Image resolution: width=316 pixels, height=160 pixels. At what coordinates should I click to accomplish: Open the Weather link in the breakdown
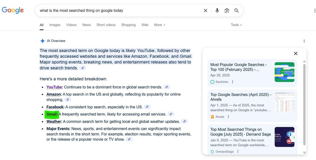tap(54, 121)
